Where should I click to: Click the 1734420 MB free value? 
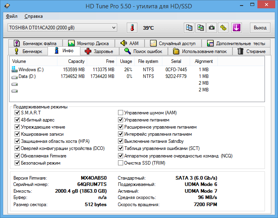tap(102, 76)
